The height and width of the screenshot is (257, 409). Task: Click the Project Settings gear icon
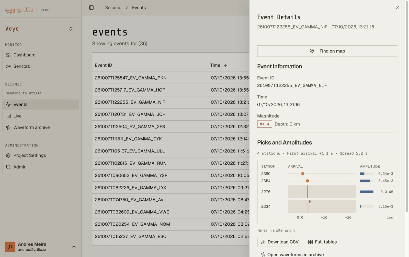(x=8, y=155)
